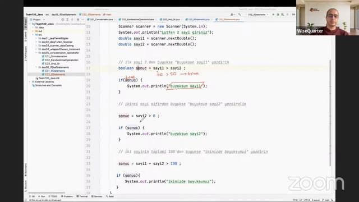Screen dimensions: 359x202
Task: Open Project panel settings gear
Action: (78, 20)
